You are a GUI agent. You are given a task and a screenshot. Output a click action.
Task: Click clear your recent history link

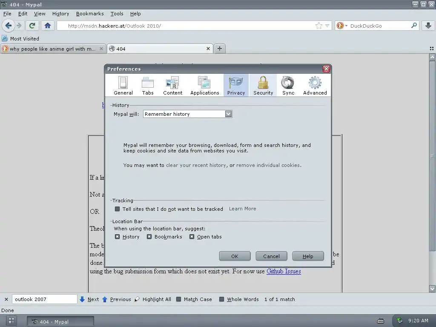click(196, 165)
